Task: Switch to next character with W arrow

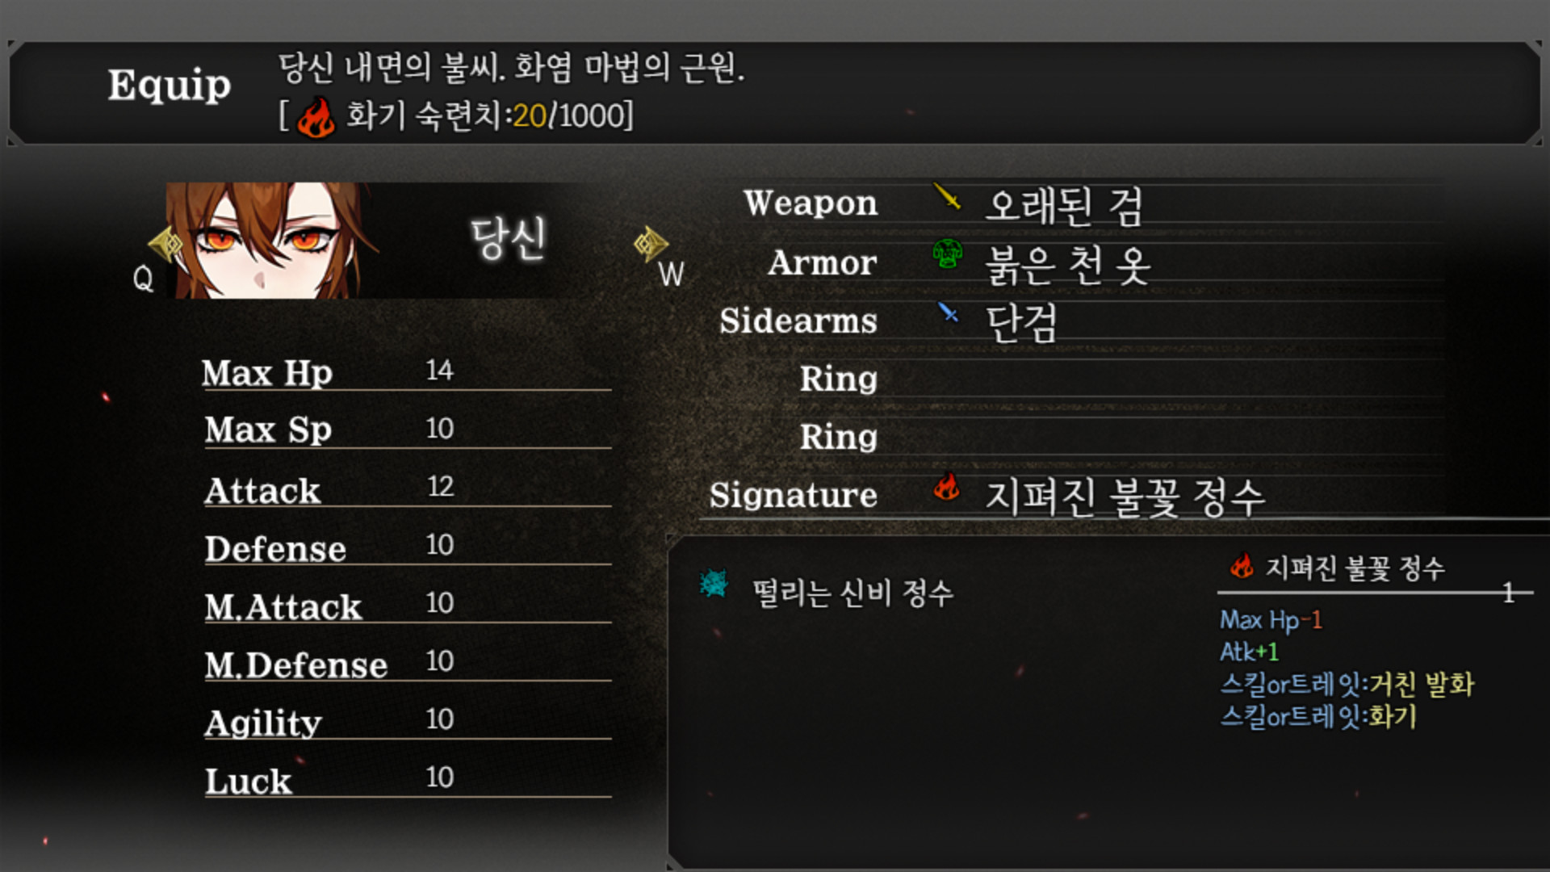Action: click(x=651, y=243)
